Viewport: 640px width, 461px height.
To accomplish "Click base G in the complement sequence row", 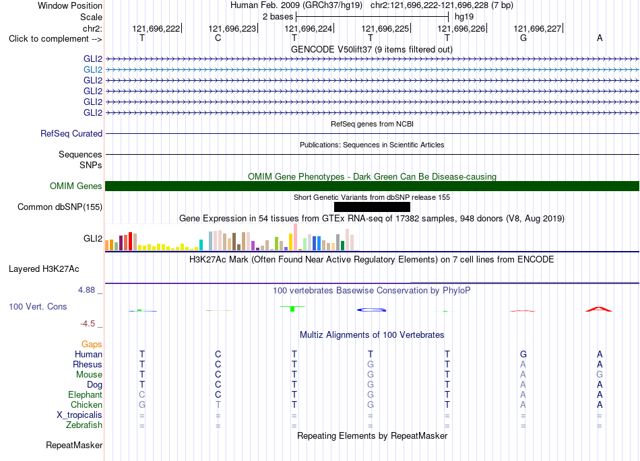I will tap(523, 38).
